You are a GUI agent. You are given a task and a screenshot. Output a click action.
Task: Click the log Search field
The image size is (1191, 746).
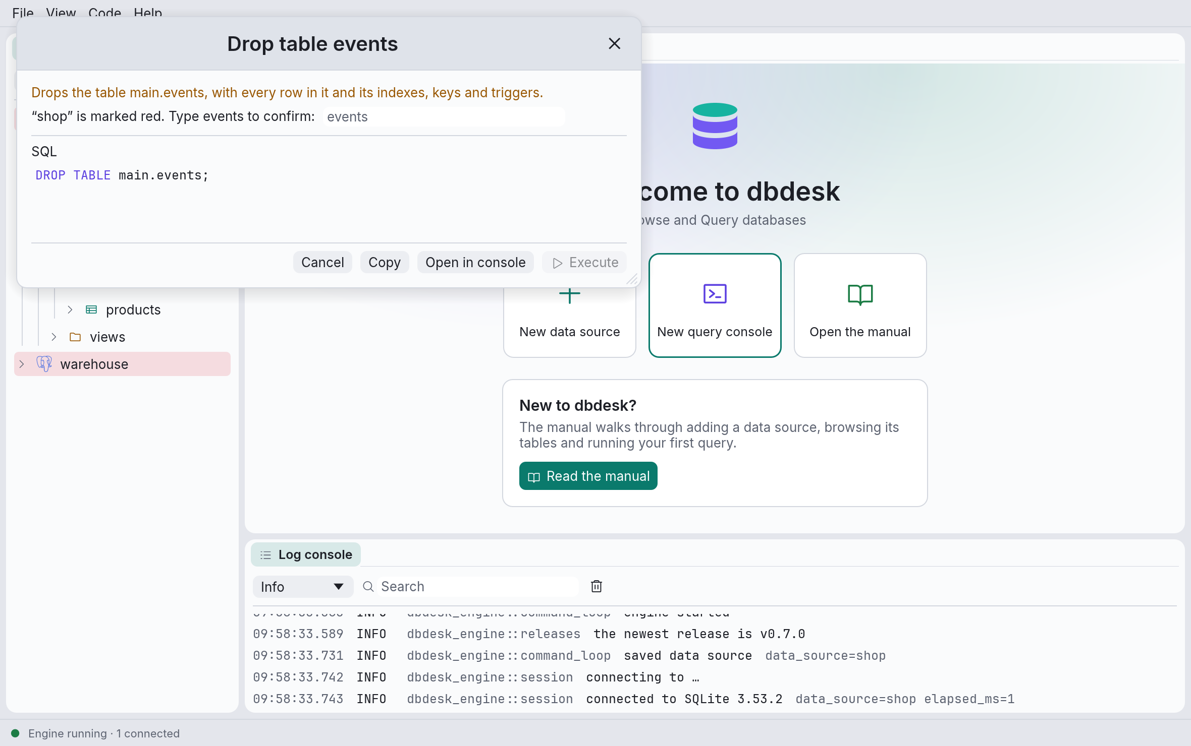478,587
